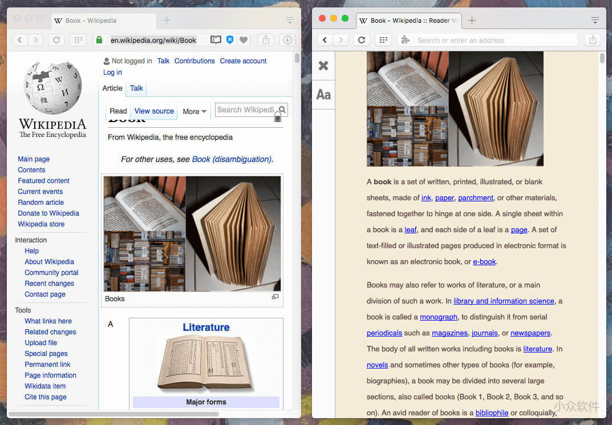
Task: Open Aa text settings in Reader view
Action: tap(323, 95)
